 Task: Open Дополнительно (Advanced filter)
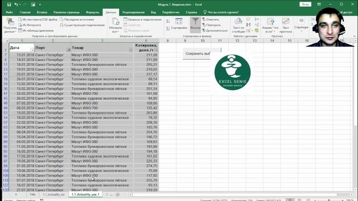[215, 31]
